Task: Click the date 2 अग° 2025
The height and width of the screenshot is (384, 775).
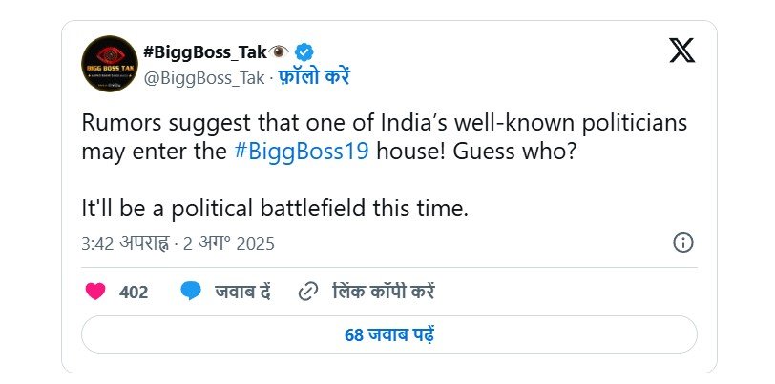Action: coord(229,243)
